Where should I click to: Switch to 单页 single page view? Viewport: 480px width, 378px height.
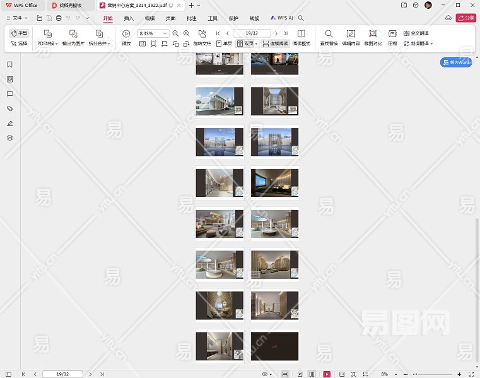click(x=224, y=44)
